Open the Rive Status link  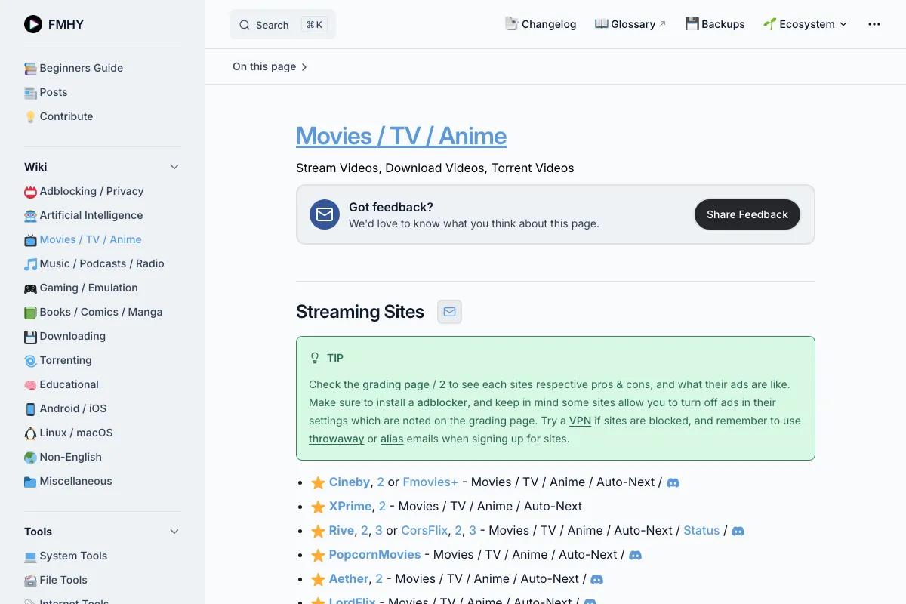pos(701,530)
